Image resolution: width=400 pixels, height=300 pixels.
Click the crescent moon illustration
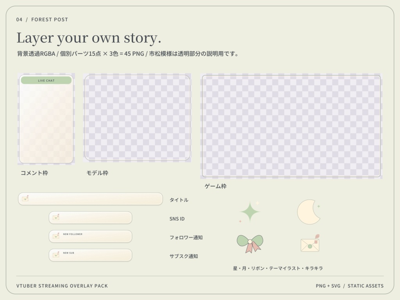(309, 212)
